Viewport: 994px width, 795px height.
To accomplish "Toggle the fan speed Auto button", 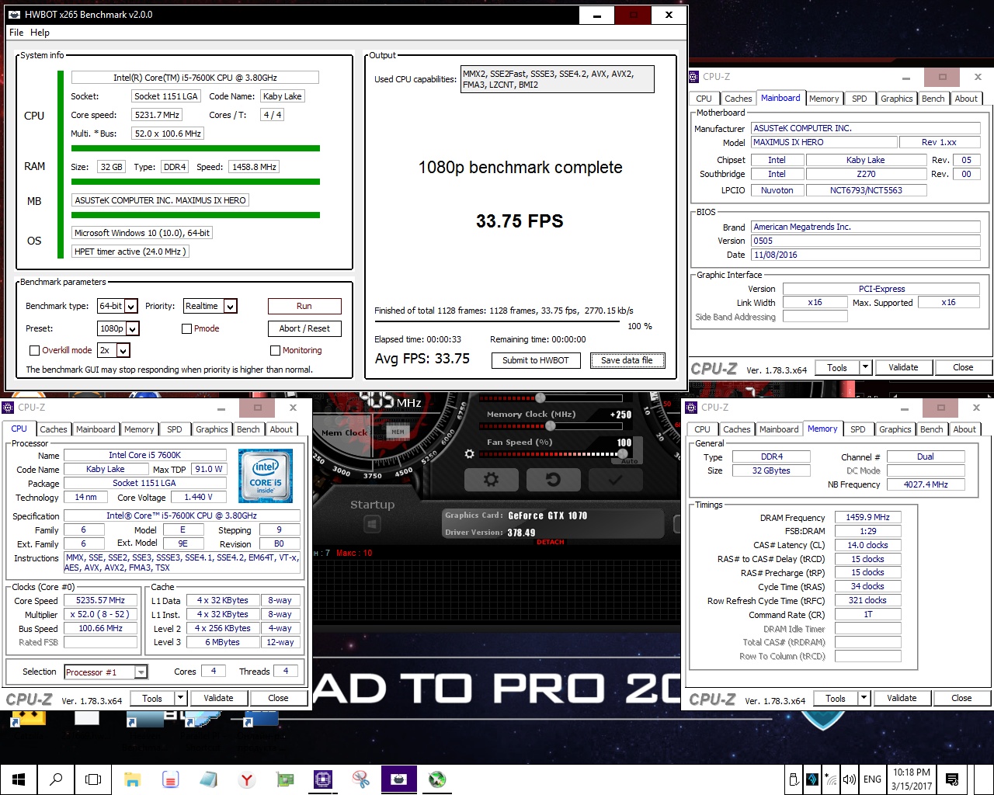I will click(629, 461).
